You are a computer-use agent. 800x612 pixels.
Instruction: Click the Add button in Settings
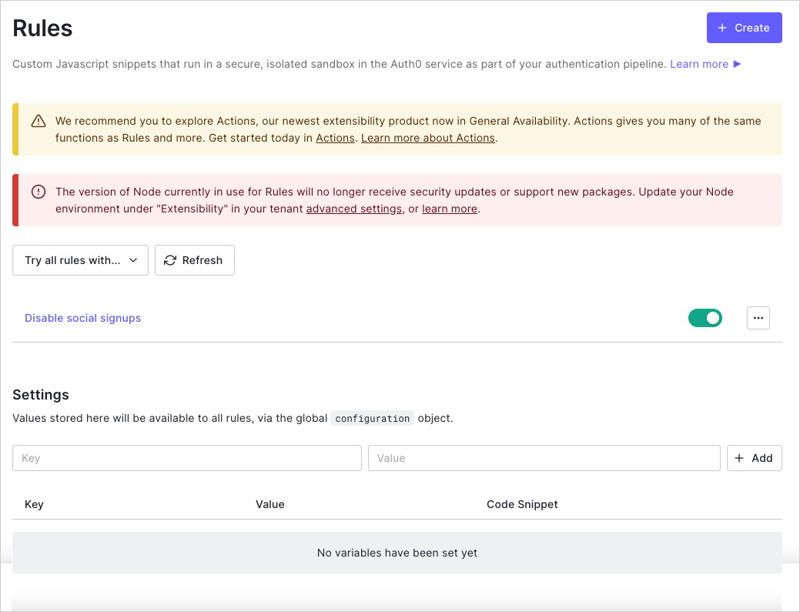point(754,458)
